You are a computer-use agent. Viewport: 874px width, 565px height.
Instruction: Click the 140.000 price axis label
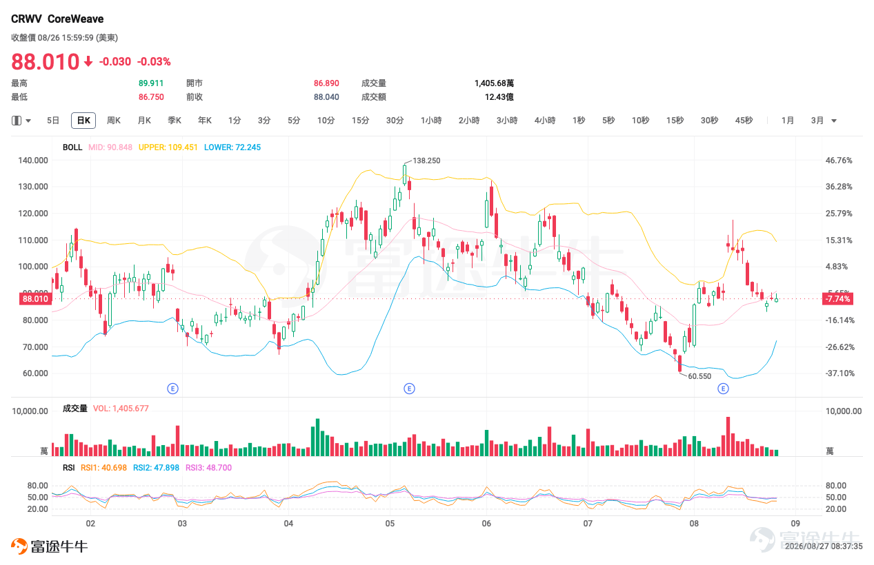click(x=33, y=161)
